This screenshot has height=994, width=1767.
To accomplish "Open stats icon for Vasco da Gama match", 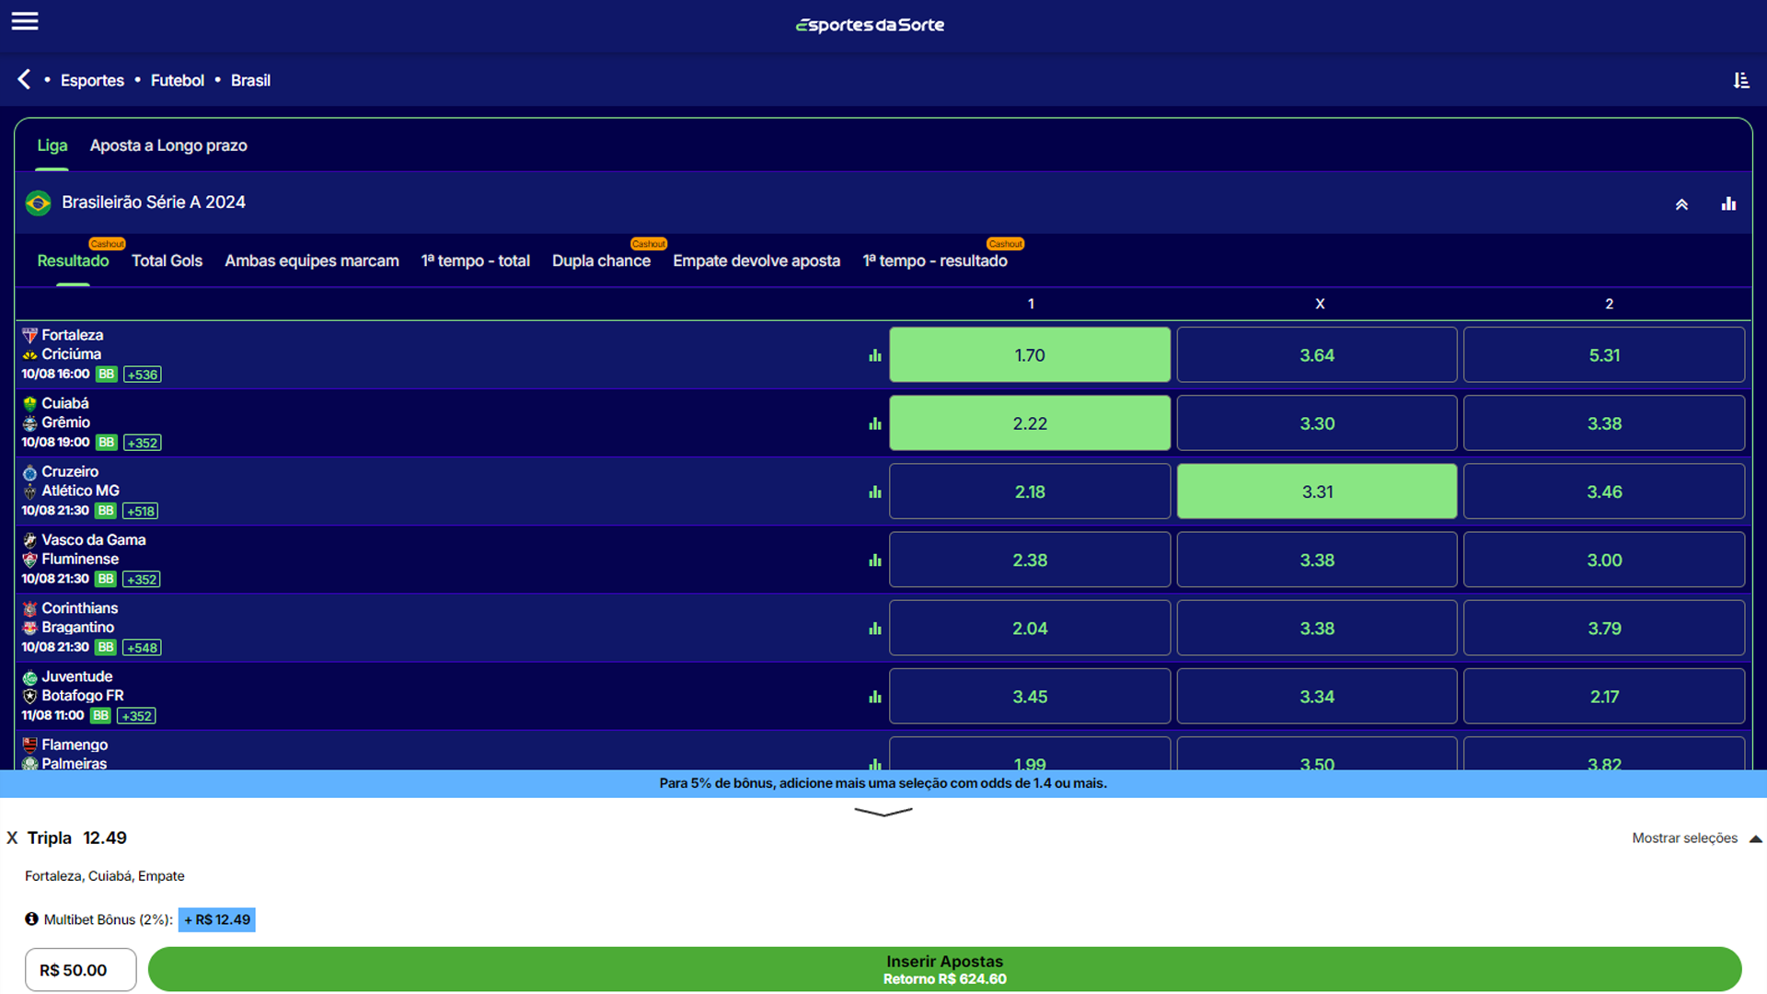I will [874, 560].
